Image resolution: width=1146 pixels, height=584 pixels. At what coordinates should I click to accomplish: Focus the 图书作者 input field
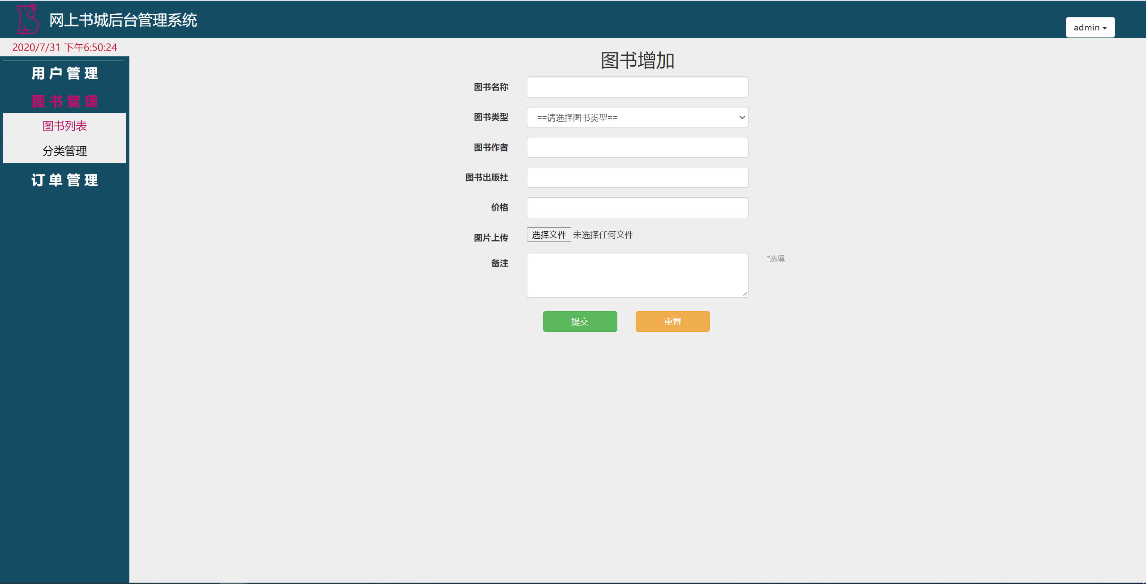coord(637,148)
